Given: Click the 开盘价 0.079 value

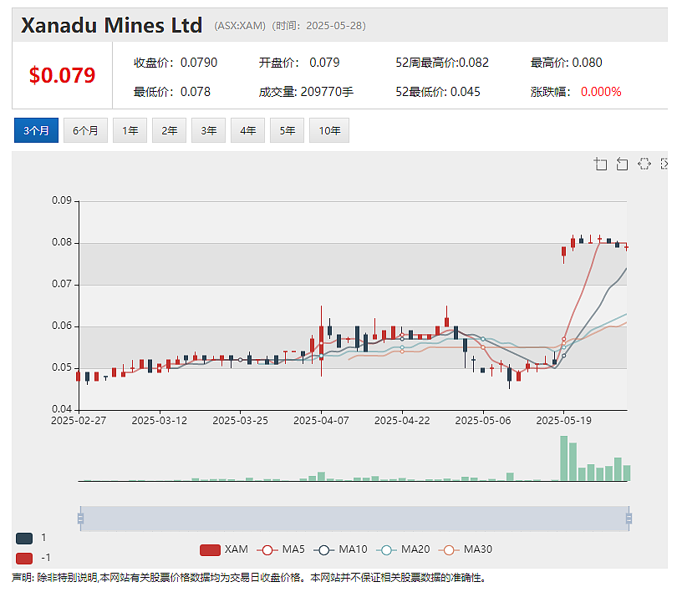Looking at the screenshot, I should [x=324, y=63].
